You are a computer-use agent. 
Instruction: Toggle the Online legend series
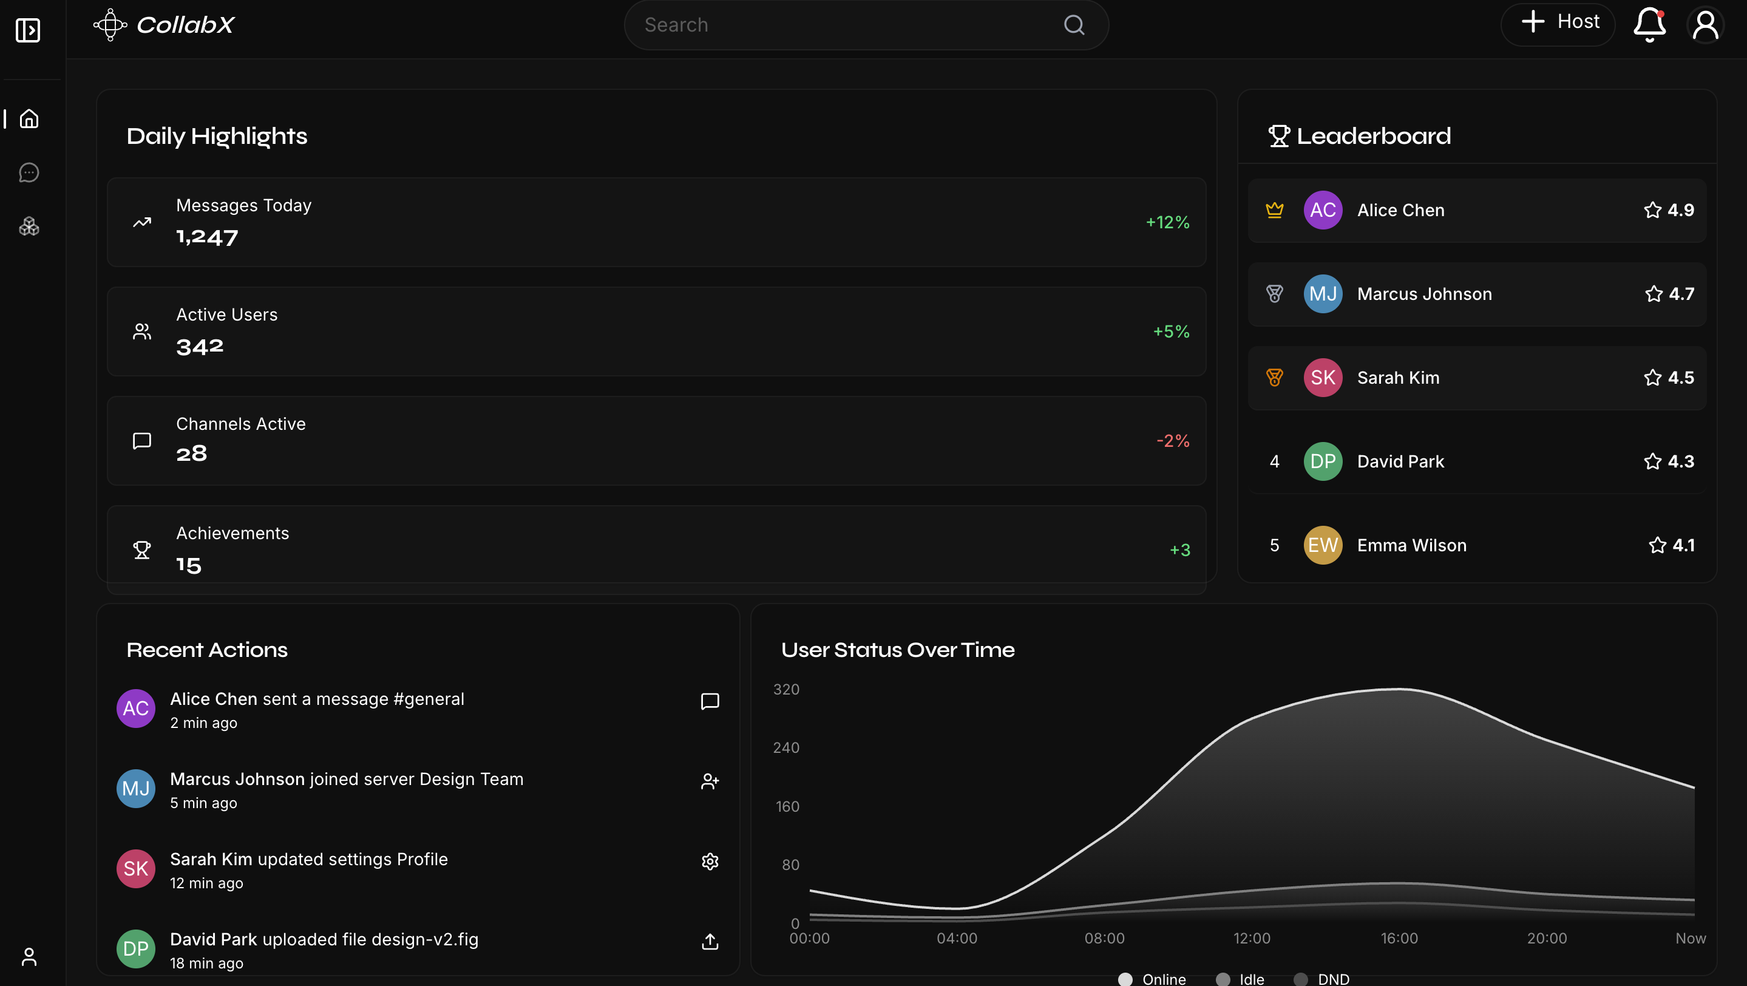[1152, 979]
